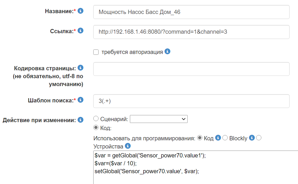Choose Blockly as programming method

(226, 138)
